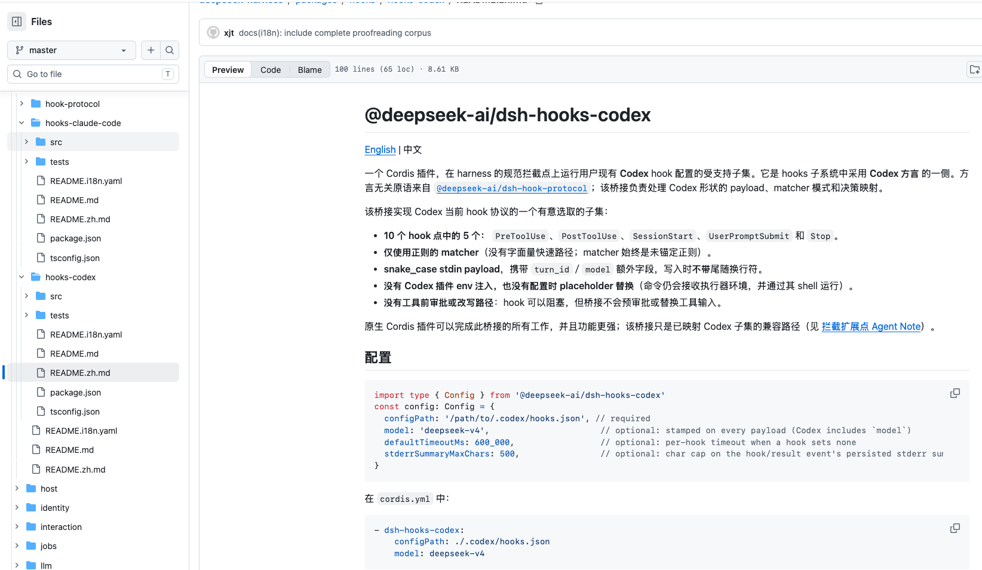Click the inline code 'SessionStart'
This screenshot has height=570, width=982.
pyautogui.click(x=662, y=236)
